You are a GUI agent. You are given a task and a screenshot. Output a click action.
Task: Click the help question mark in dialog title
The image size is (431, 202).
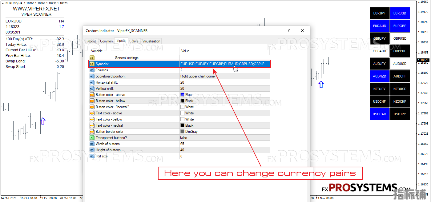(x=288, y=30)
